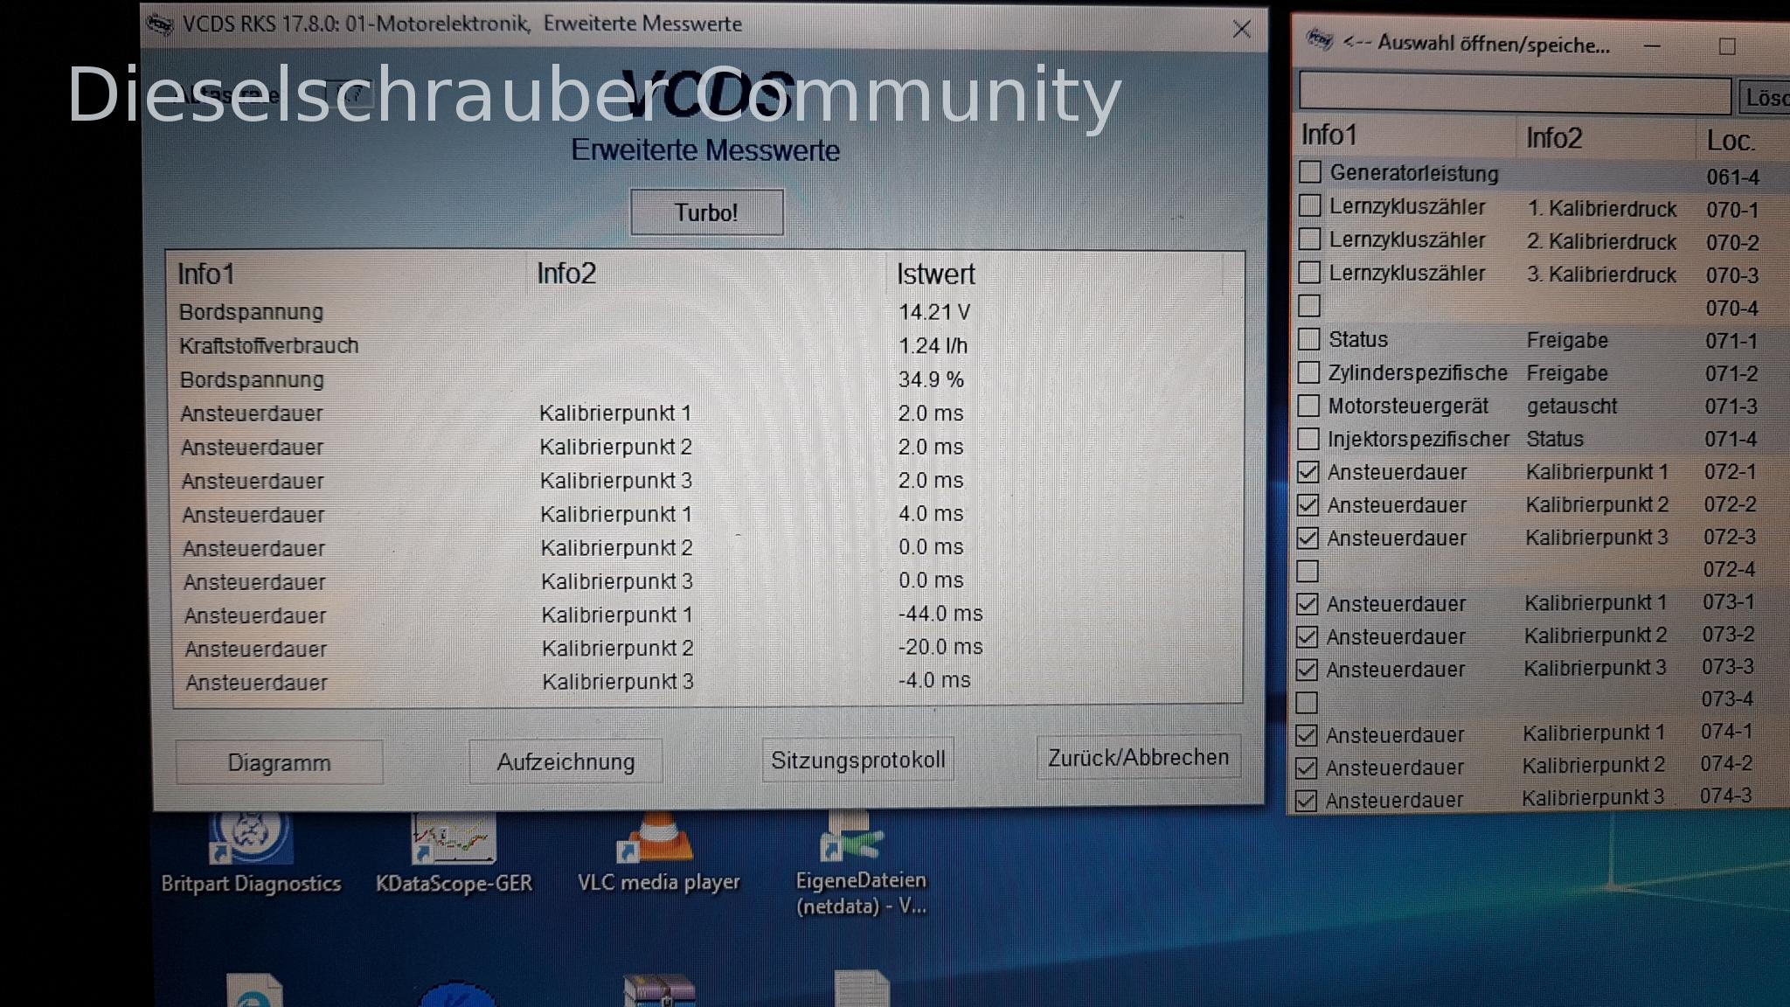Select the Kraftstoffverbrauch row label

point(269,346)
